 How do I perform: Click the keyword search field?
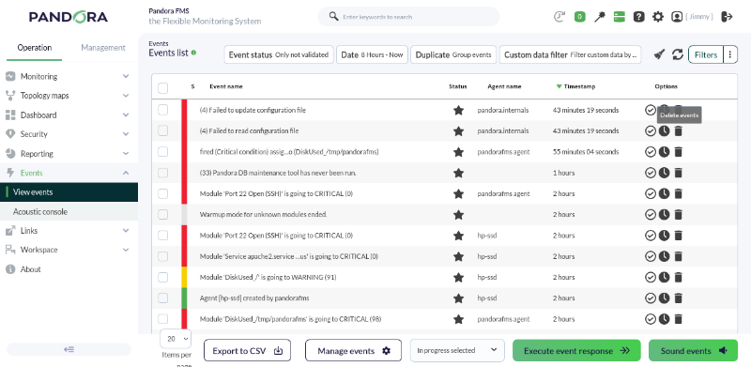[408, 17]
